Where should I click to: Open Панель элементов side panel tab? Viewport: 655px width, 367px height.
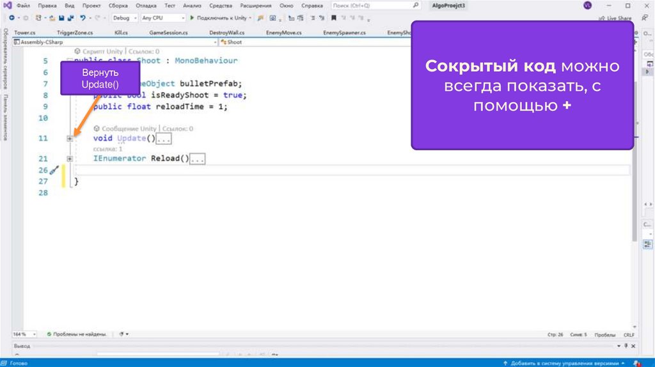5,117
